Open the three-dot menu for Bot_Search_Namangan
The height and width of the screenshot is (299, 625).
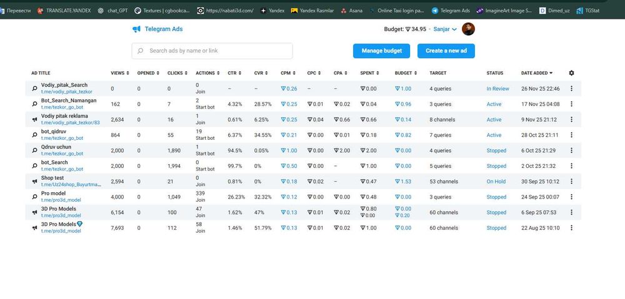coord(571,104)
